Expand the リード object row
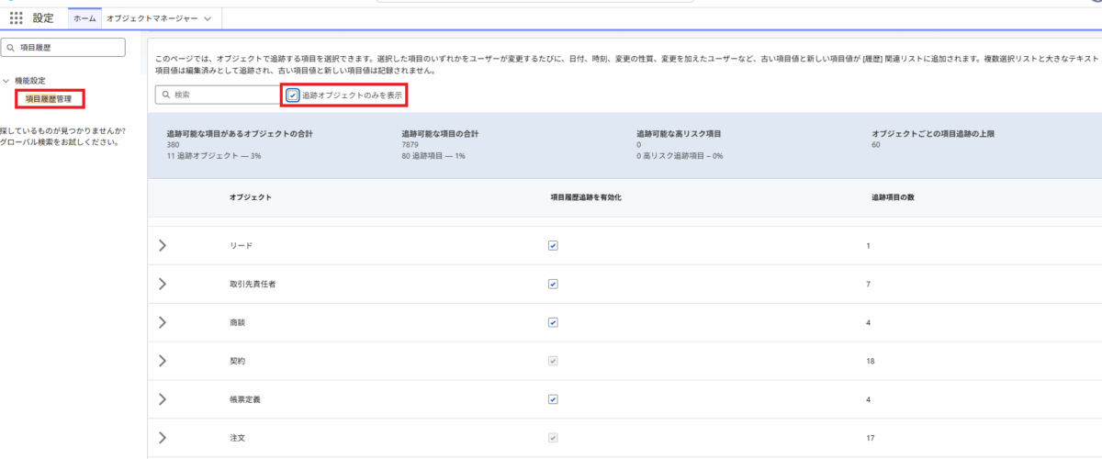1102x459 pixels. pyautogui.click(x=163, y=246)
